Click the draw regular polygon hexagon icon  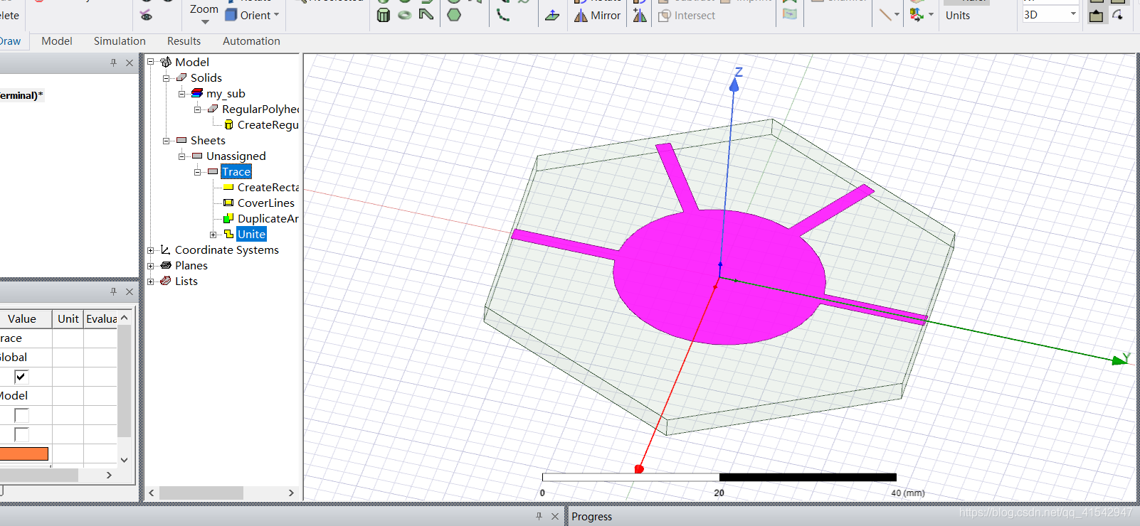[x=454, y=14]
